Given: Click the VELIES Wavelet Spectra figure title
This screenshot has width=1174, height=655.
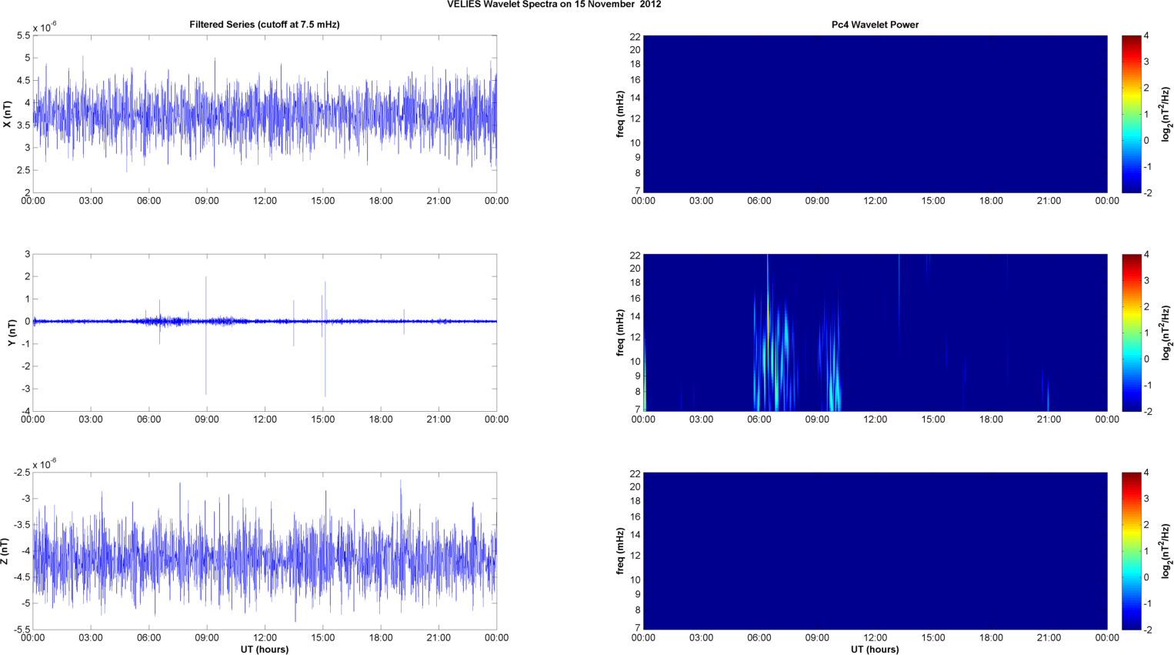Looking at the screenshot, I should click(554, 5).
